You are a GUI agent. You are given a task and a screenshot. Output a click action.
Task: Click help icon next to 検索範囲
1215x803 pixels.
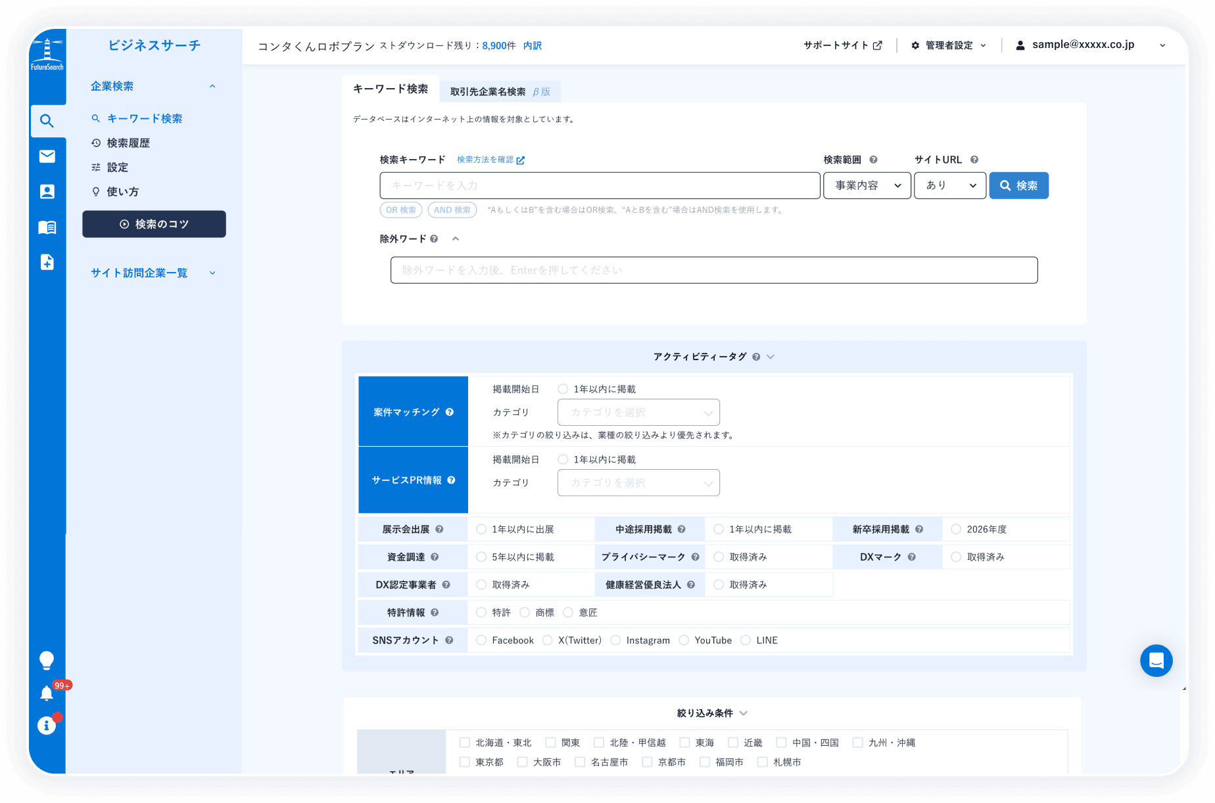click(x=873, y=160)
